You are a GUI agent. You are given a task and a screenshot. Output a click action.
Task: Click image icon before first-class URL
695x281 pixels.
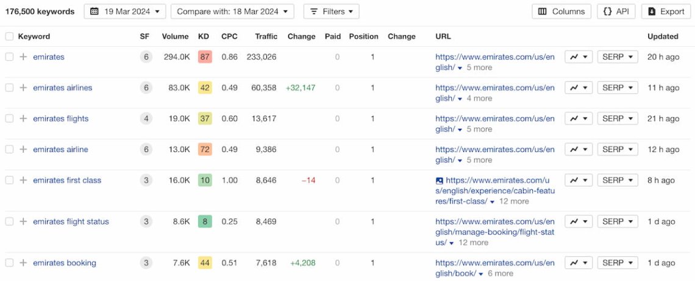[440, 181]
